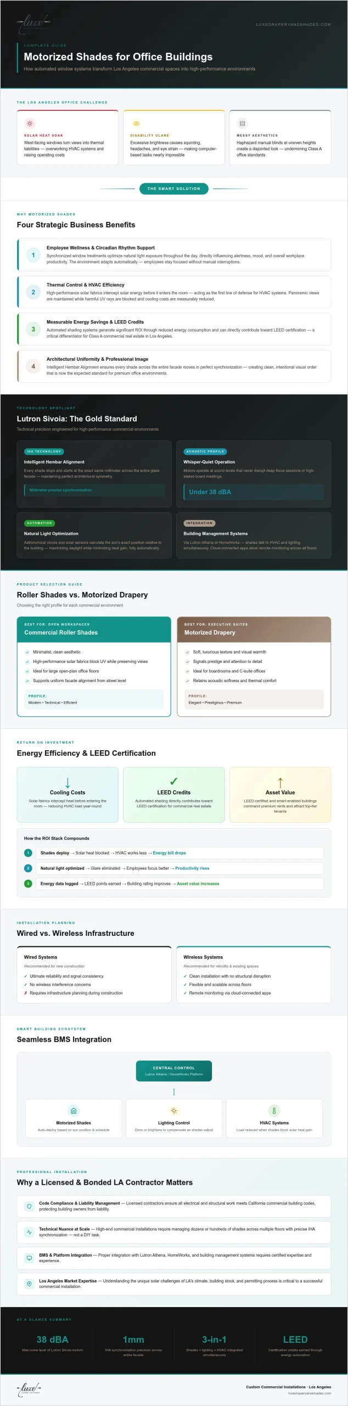Click the Central Control platform box

(174, 1071)
